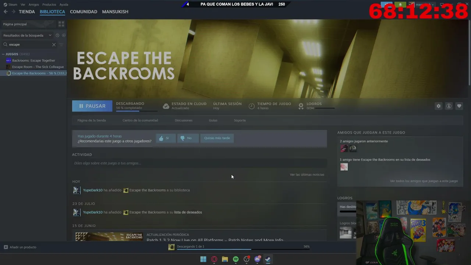Open advanced filter options next to search
471x265 pixels.
pyautogui.click(x=61, y=45)
